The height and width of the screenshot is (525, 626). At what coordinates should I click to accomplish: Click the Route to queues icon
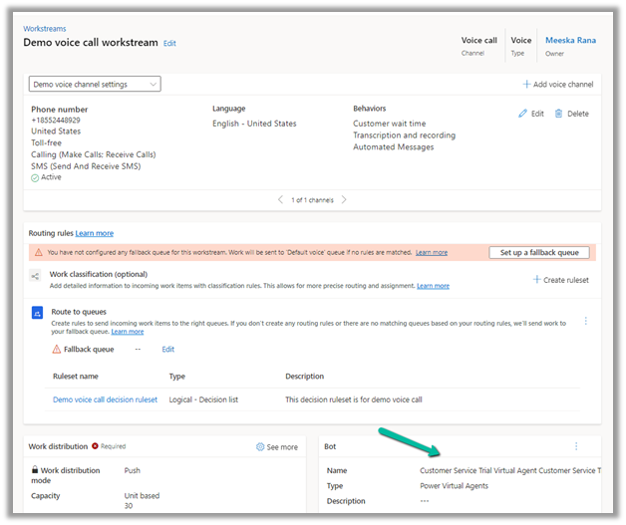coord(36,312)
